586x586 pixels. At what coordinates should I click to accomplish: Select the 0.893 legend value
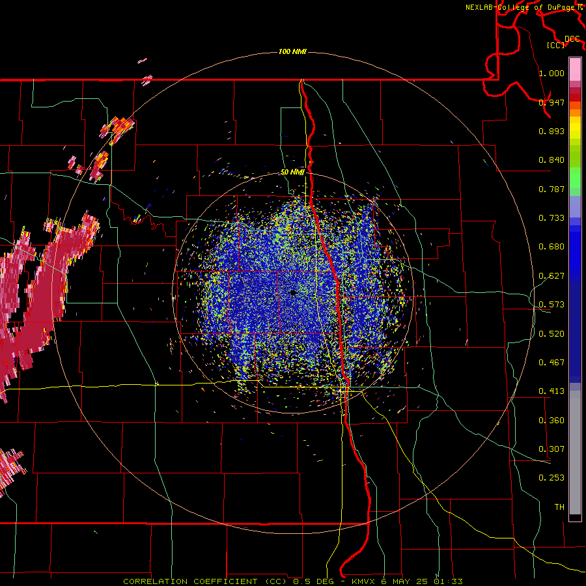[x=551, y=131]
